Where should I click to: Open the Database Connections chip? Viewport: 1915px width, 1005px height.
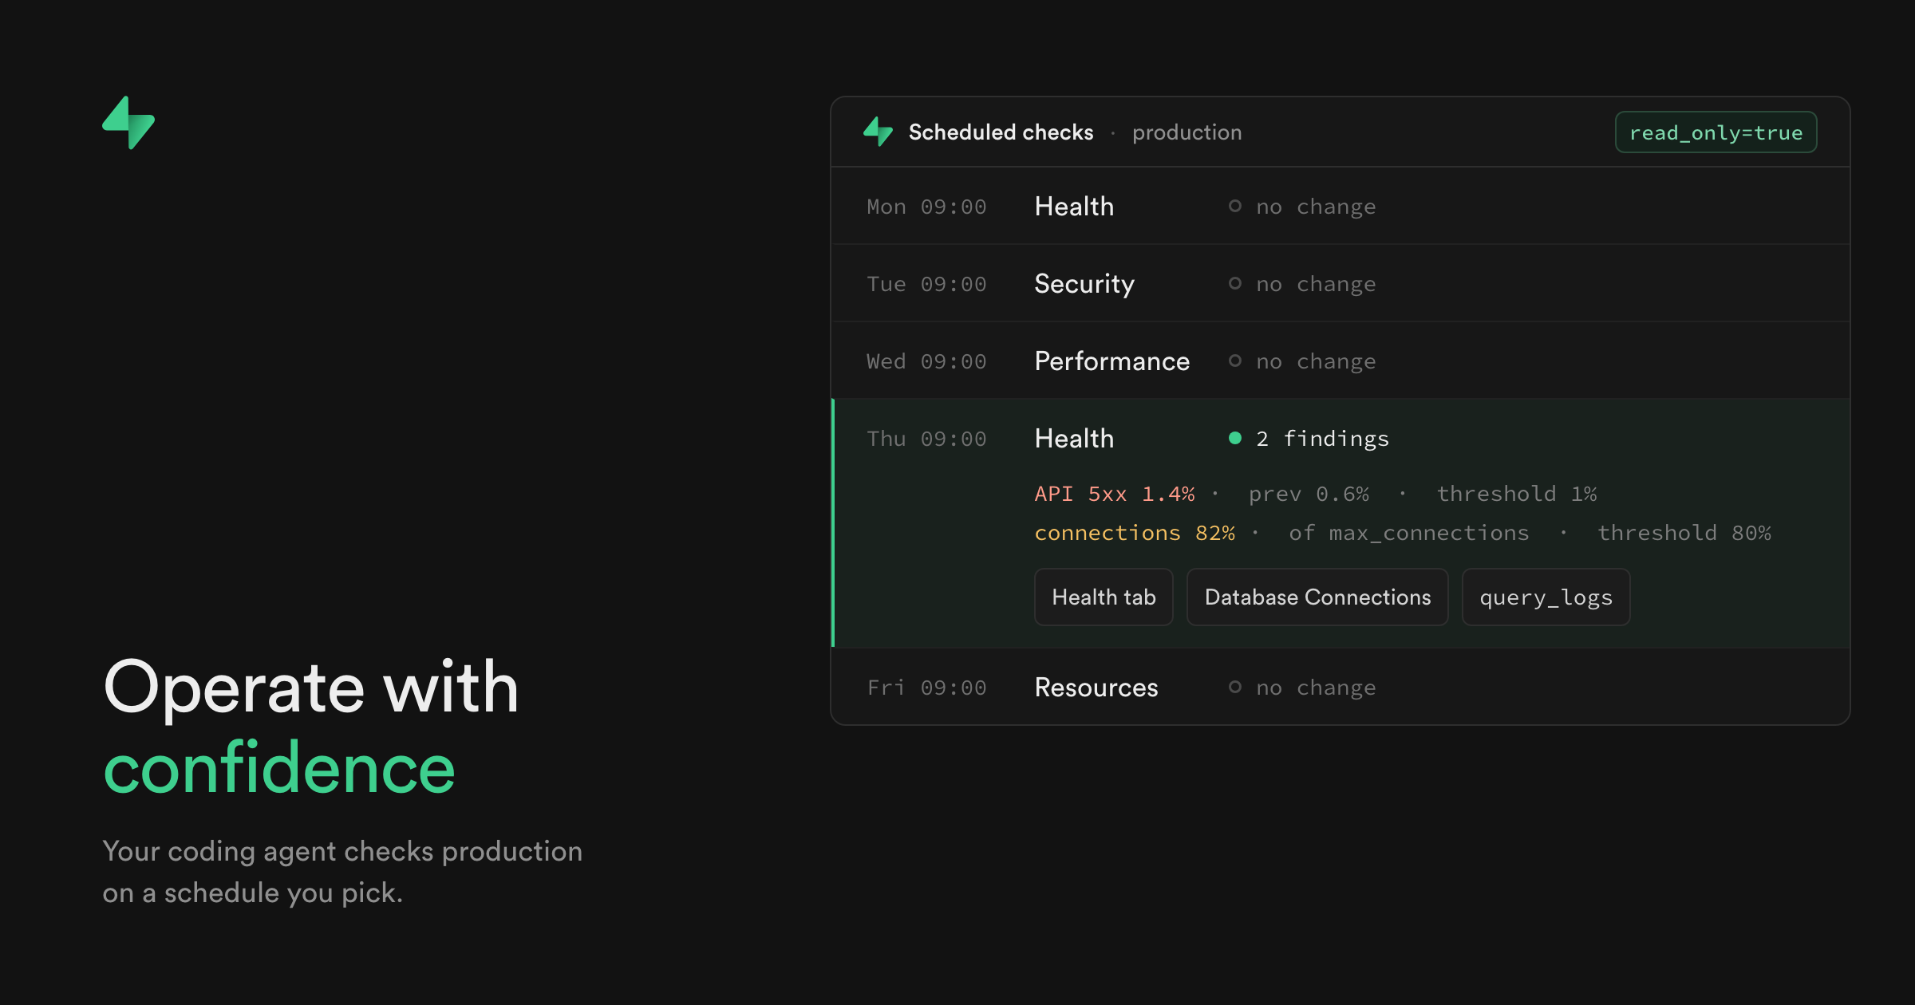pyautogui.click(x=1317, y=597)
